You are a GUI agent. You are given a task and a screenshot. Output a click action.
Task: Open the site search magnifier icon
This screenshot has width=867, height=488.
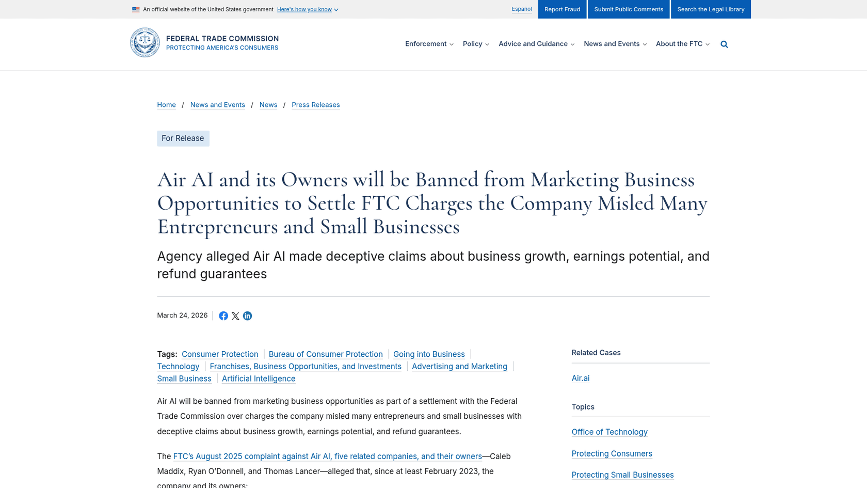coord(724,44)
